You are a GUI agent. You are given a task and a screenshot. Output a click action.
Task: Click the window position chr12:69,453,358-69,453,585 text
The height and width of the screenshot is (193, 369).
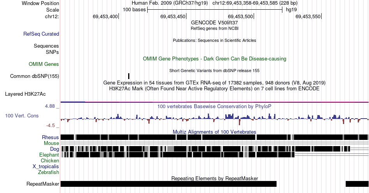[x=255, y=3]
